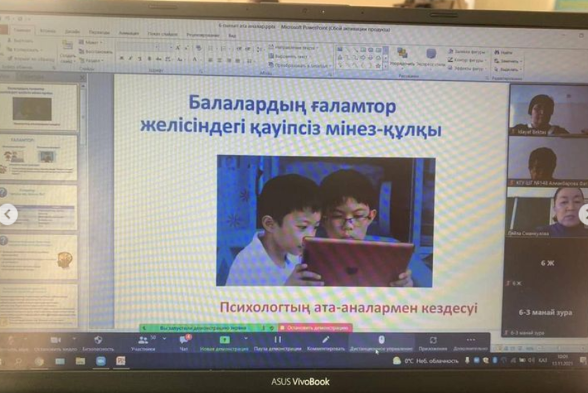Toggle the Stop Video camera button
588x393 pixels.
[x=55, y=341]
